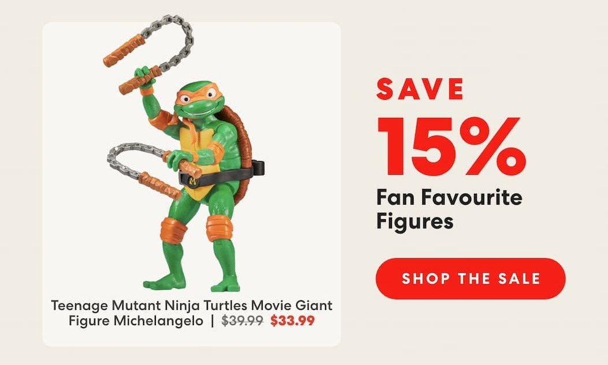Click the raised nunchuck above the figure's head

point(148,54)
